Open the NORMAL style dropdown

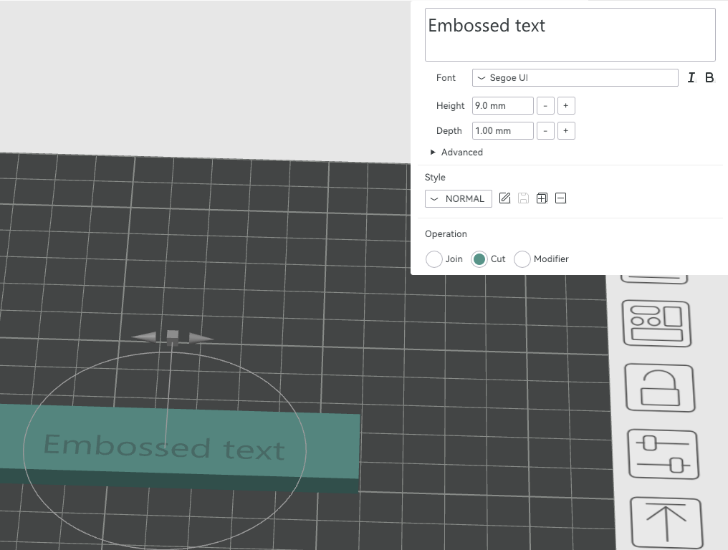pos(459,198)
